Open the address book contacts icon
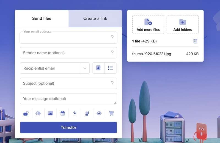Screen dimensions: 220x143 pos(98,68)
